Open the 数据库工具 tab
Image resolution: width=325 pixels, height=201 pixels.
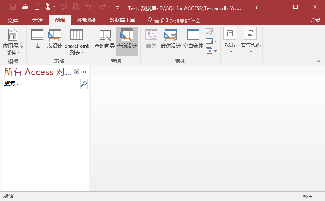(122, 20)
